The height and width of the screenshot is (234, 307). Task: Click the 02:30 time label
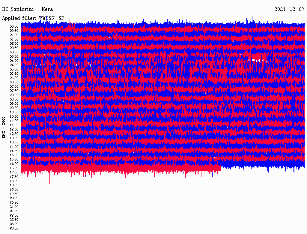click(x=14, y=48)
